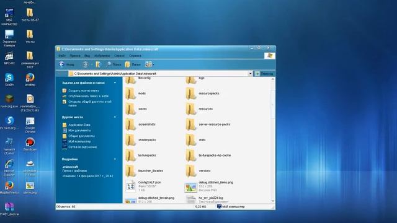Viewport: 397px width, 223px height.
Task: Select the liteconfig folder
Action: coord(138,80)
